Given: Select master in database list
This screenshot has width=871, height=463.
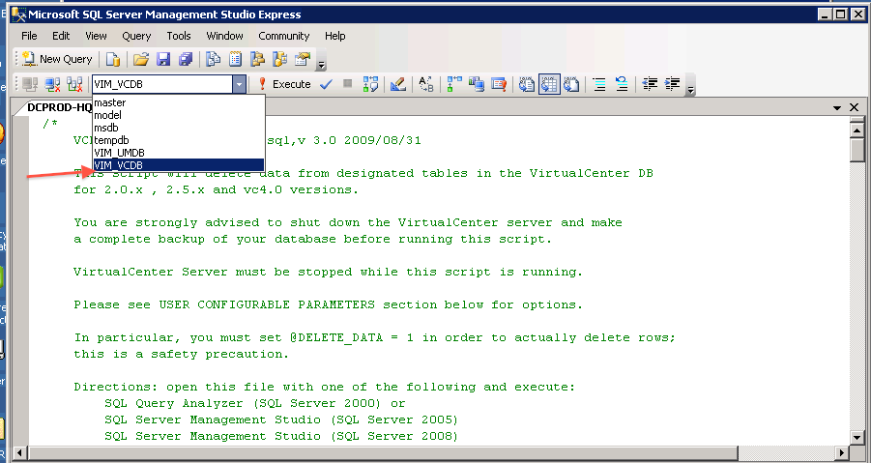Looking at the screenshot, I should coord(178,102).
